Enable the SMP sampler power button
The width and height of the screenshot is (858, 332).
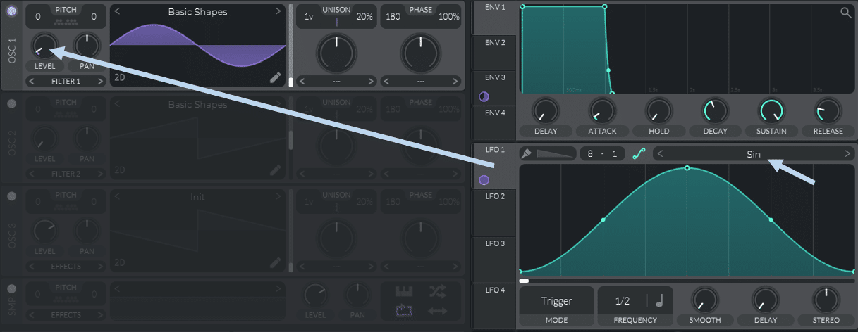coord(12,289)
